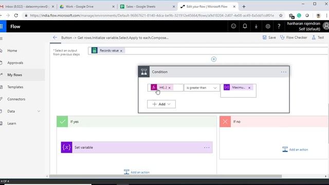Open the notifications bell
This screenshot has width=329, height=185.
click(245, 26)
